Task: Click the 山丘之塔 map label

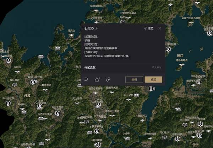Action: [x=129, y=95]
